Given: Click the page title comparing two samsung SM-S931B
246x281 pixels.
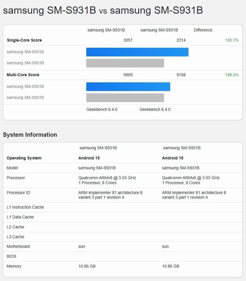Looking at the screenshot, I should 103,10.
